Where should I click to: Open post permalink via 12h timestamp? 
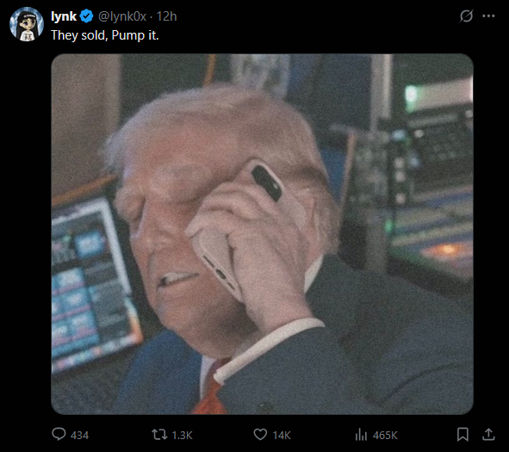click(167, 16)
